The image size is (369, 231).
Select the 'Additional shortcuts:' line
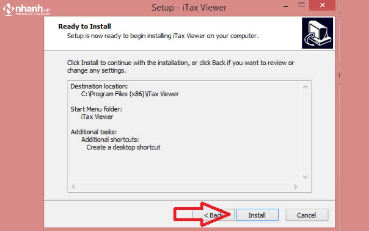point(110,140)
